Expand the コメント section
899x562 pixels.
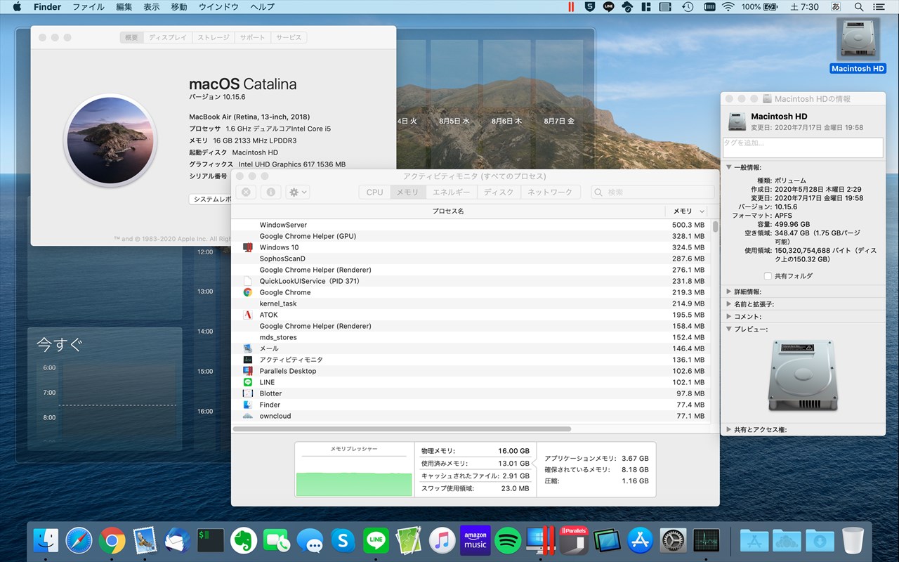coord(729,317)
